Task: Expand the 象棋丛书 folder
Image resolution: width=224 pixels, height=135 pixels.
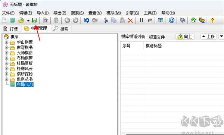Action: click(6, 79)
